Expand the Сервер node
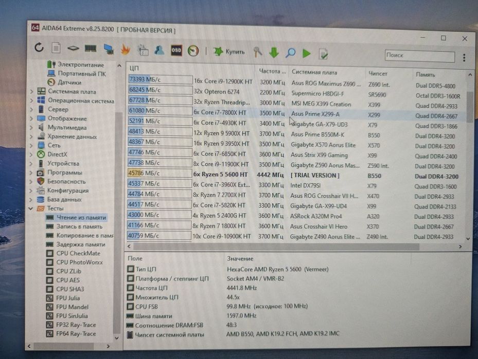Viewport: 478px width, 359px height. [x=32, y=109]
